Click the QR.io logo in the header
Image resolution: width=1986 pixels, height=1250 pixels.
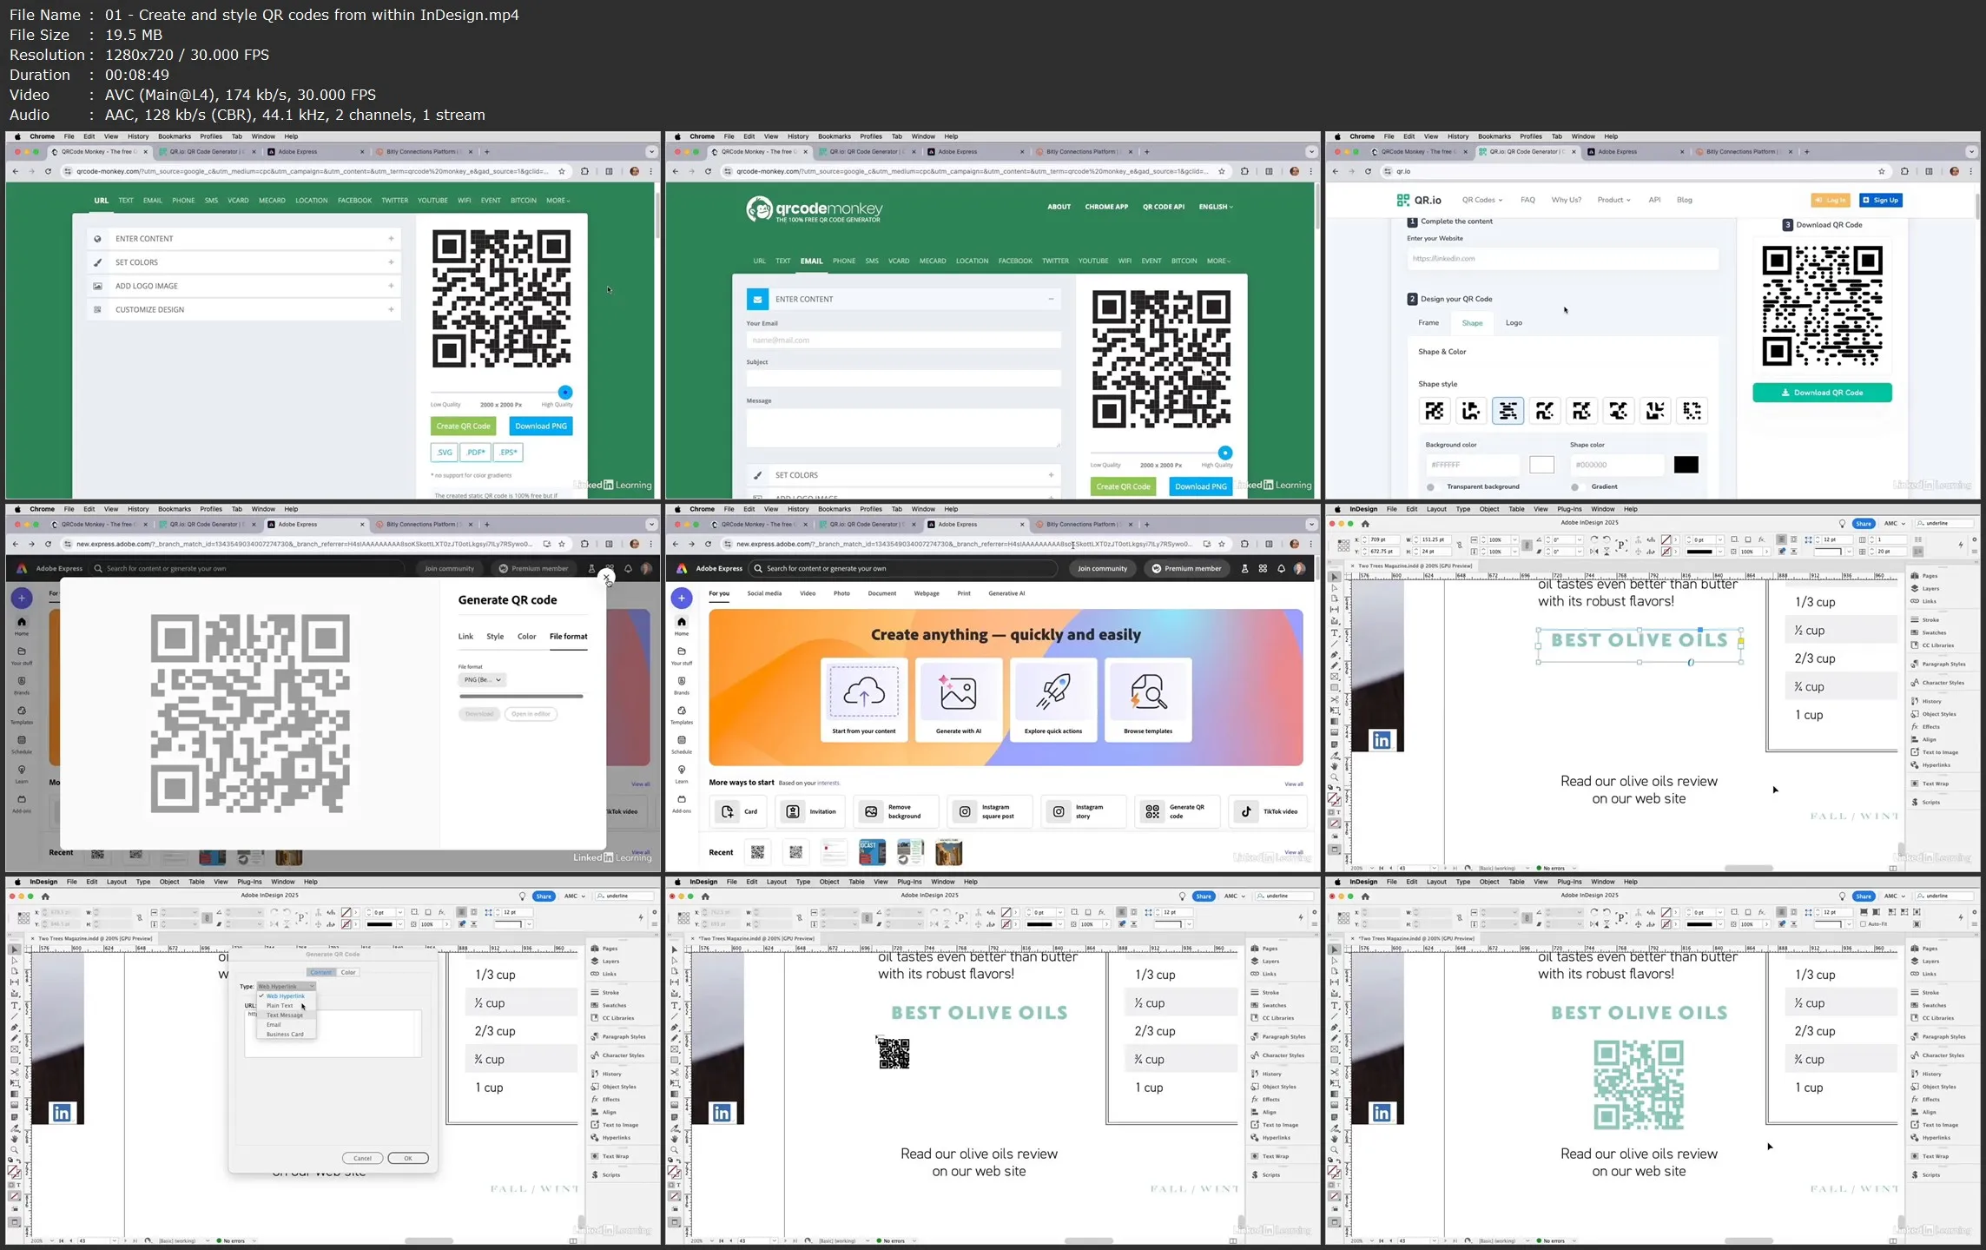[1419, 200]
